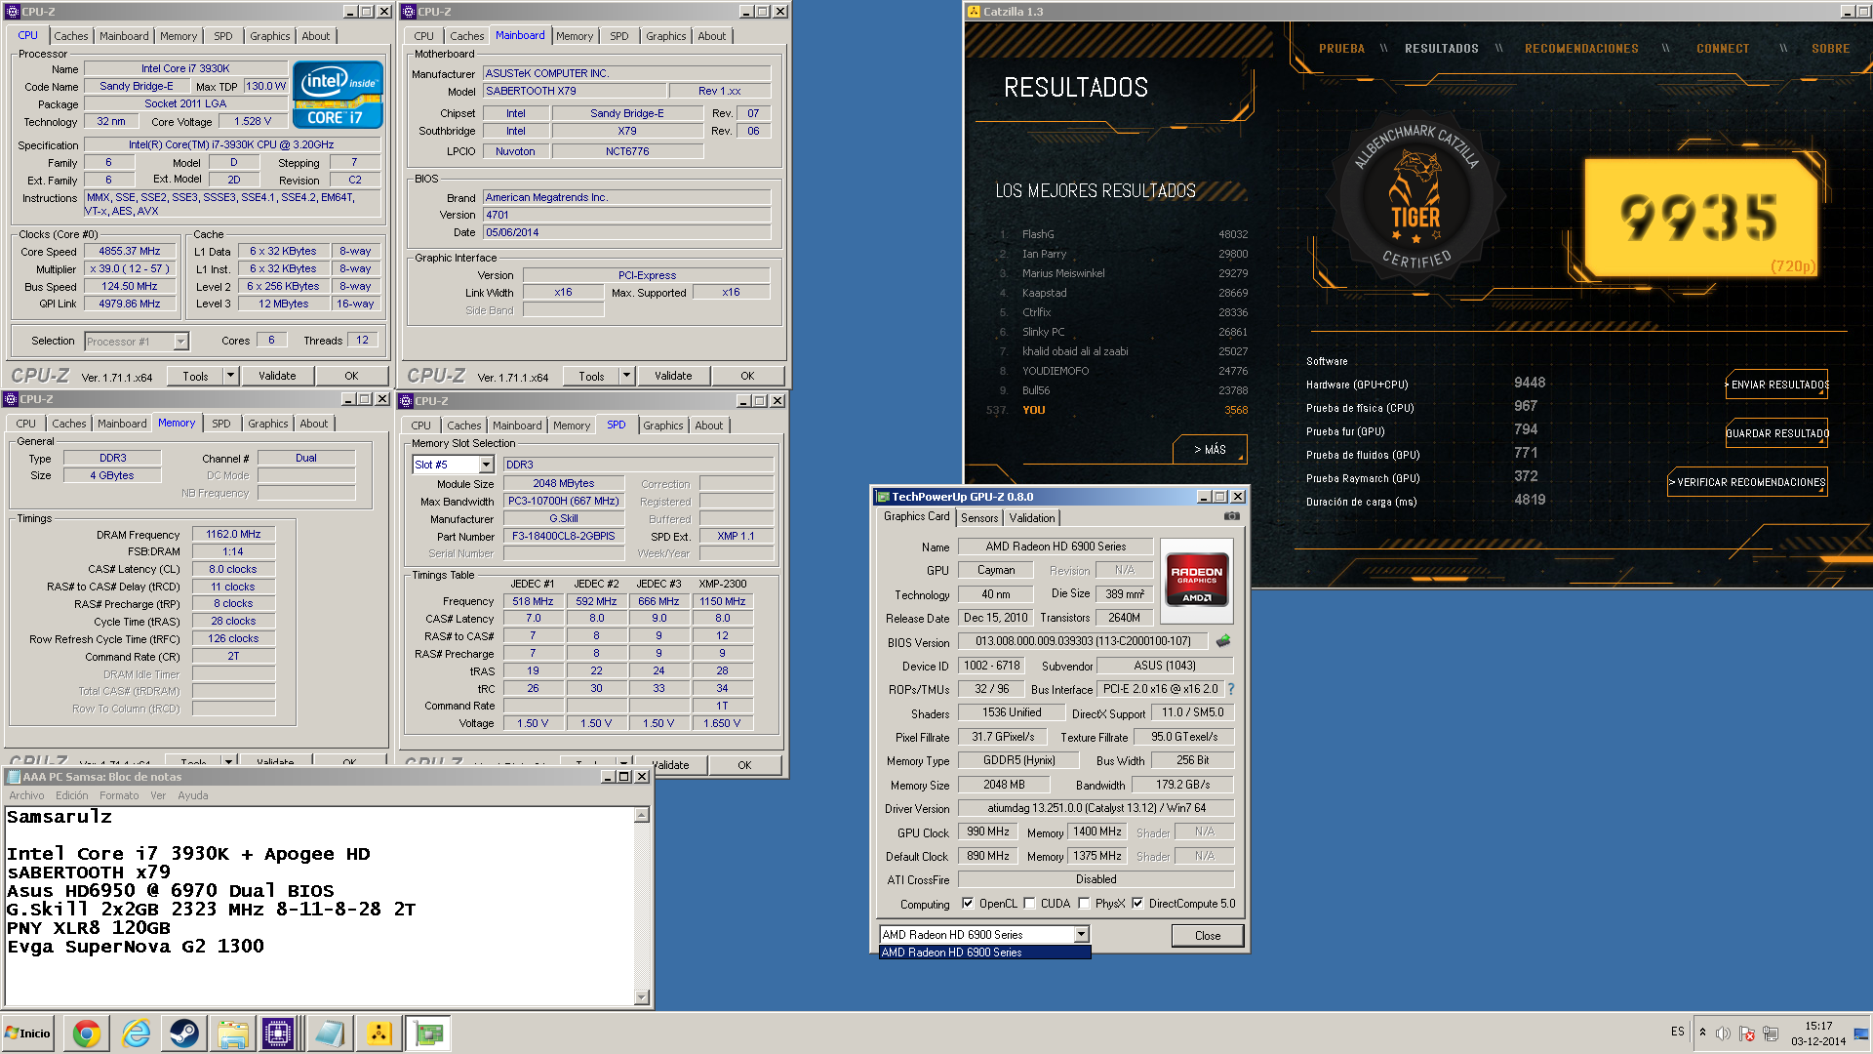Click the Close button in GPU-Z

[x=1208, y=935]
